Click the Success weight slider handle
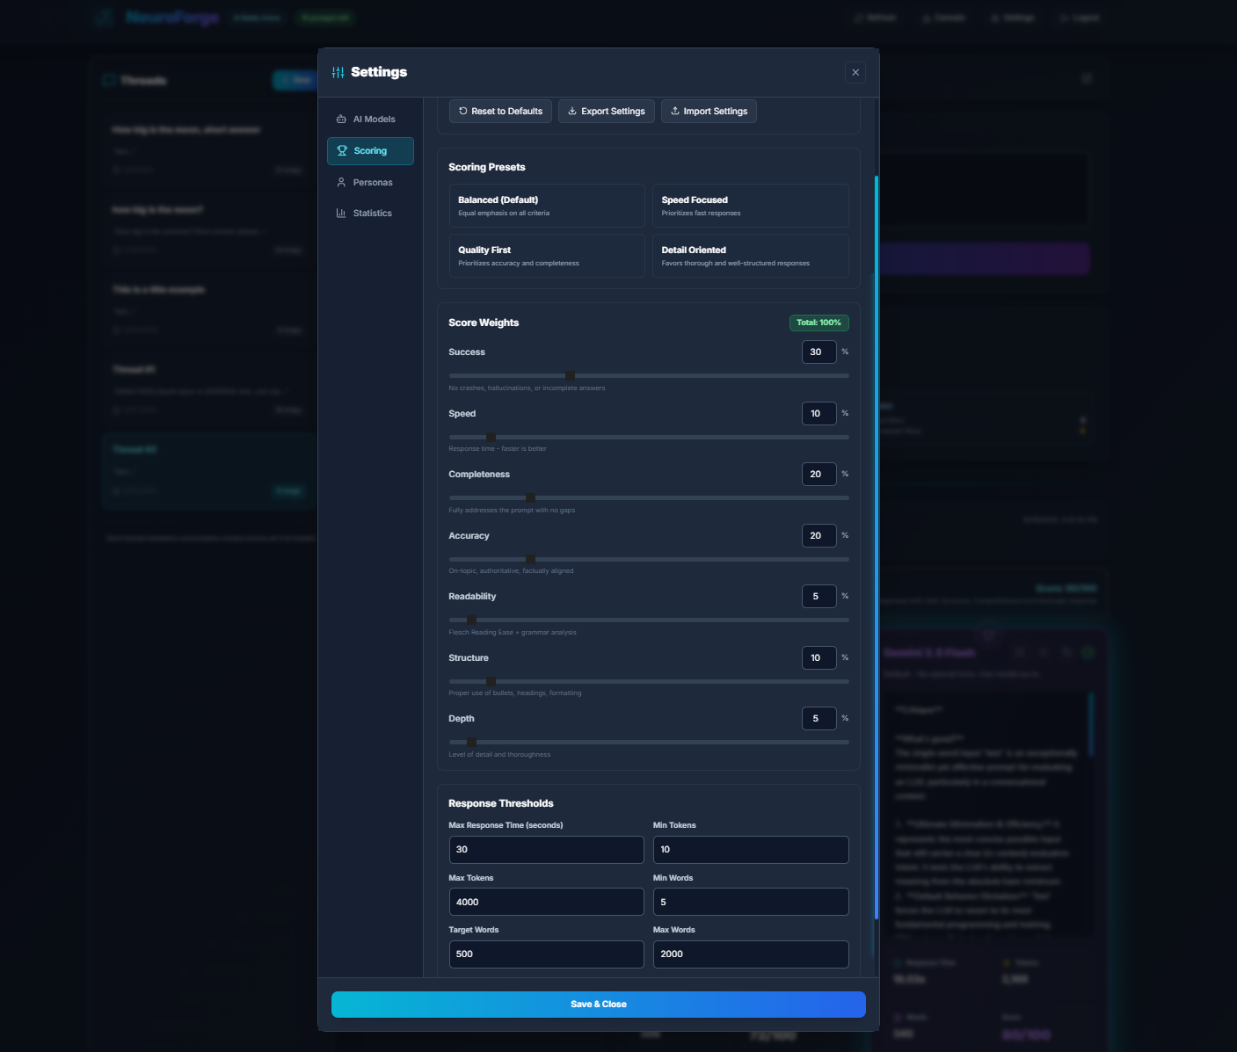1237x1052 pixels. [570, 375]
